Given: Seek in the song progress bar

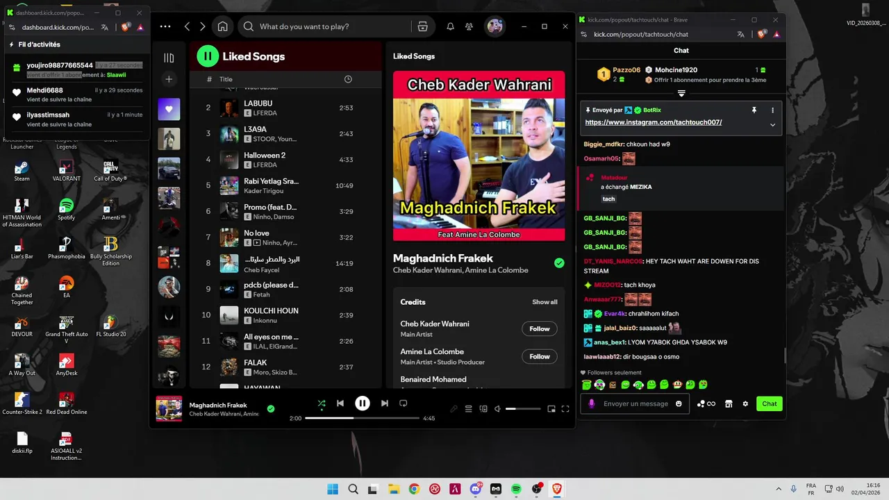Looking at the screenshot, I should pyautogui.click(x=362, y=418).
